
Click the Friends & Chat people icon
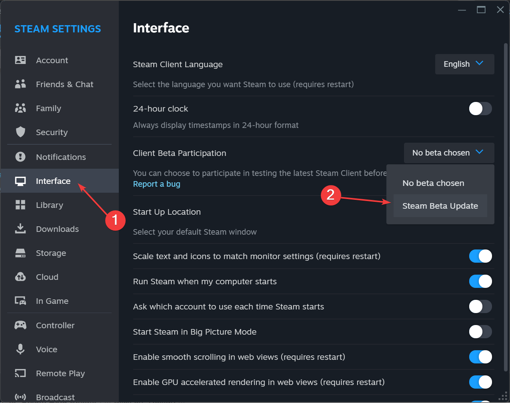pos(20,84)
